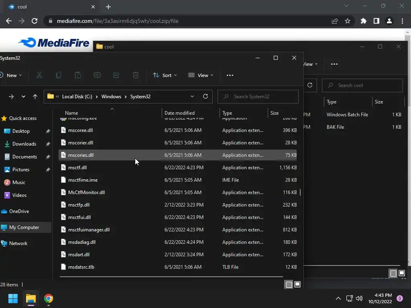411x308 pixels.
Task: Open Windows Start menu
Action: point(13,298)
